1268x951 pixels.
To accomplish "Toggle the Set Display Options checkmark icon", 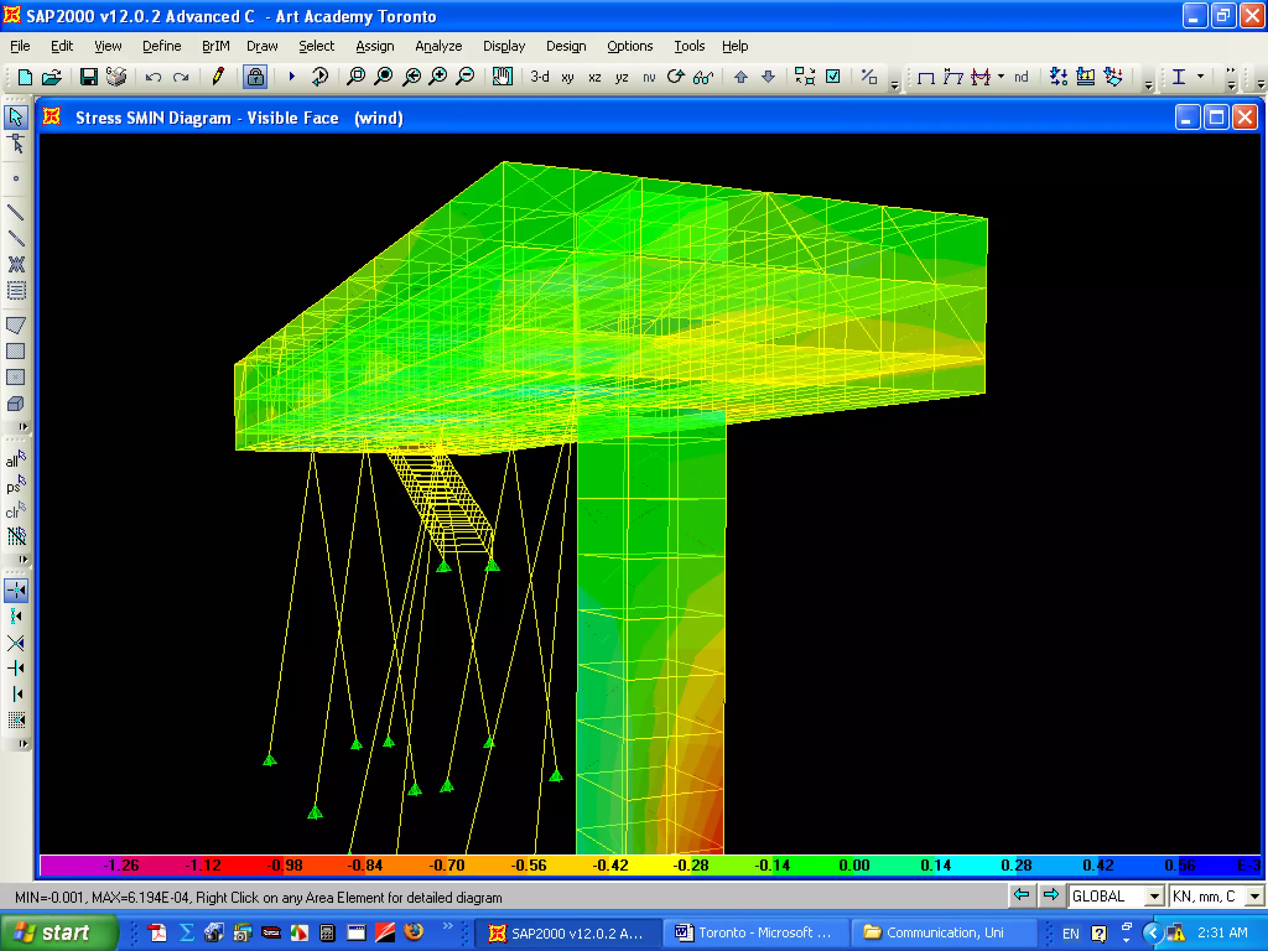I will (833, 77).
